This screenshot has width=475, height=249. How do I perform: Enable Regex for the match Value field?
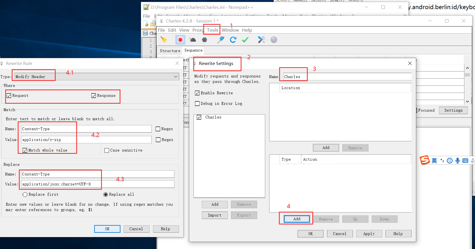(158, 140)
